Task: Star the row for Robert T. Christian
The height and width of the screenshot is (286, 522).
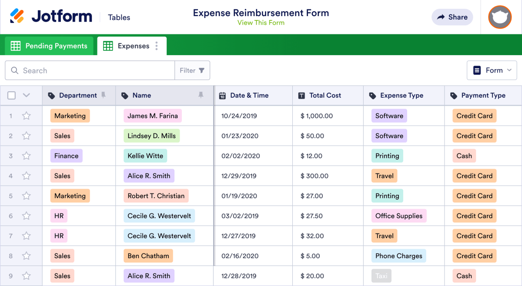Action: pos(26,196)
